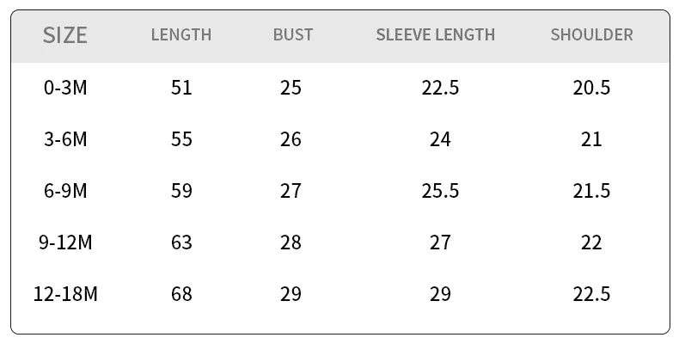This screenshot has height=356, width=679.
Task: Click the 3-6M size row label
Action: [x=65, y=139]
